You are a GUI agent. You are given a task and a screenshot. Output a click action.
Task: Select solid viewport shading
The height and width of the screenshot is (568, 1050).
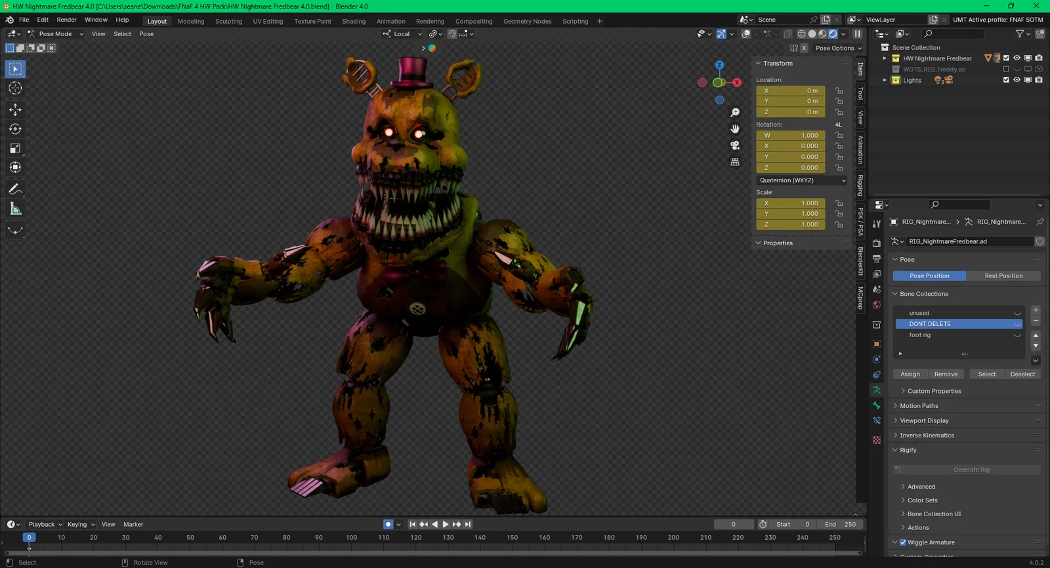coord(812,34)
